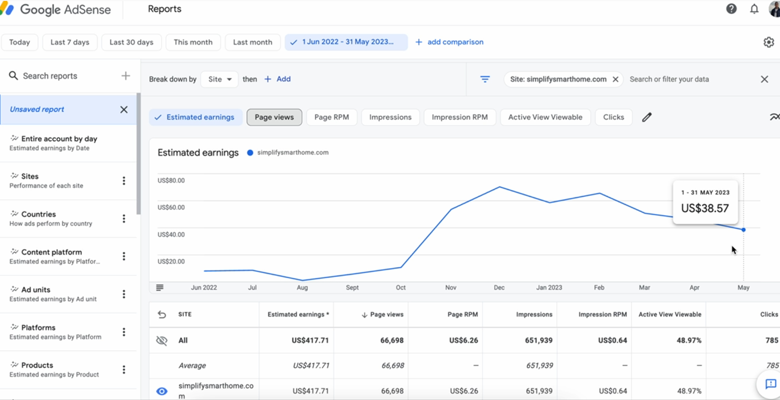Select This month date range
The width and height of the screenshot is (780, 400).
[193, 42]
